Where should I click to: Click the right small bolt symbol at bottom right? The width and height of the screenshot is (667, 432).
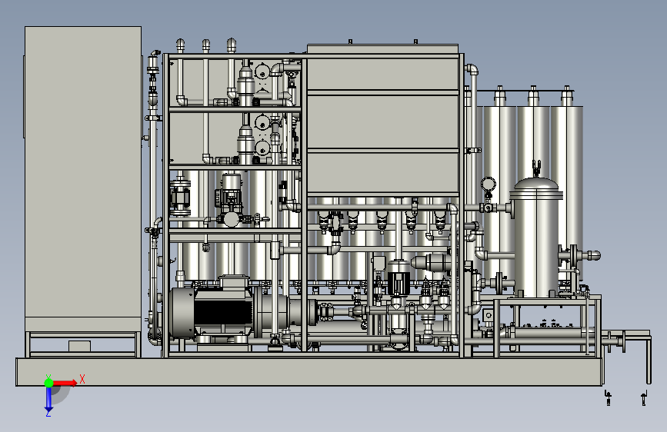point(644,398)
